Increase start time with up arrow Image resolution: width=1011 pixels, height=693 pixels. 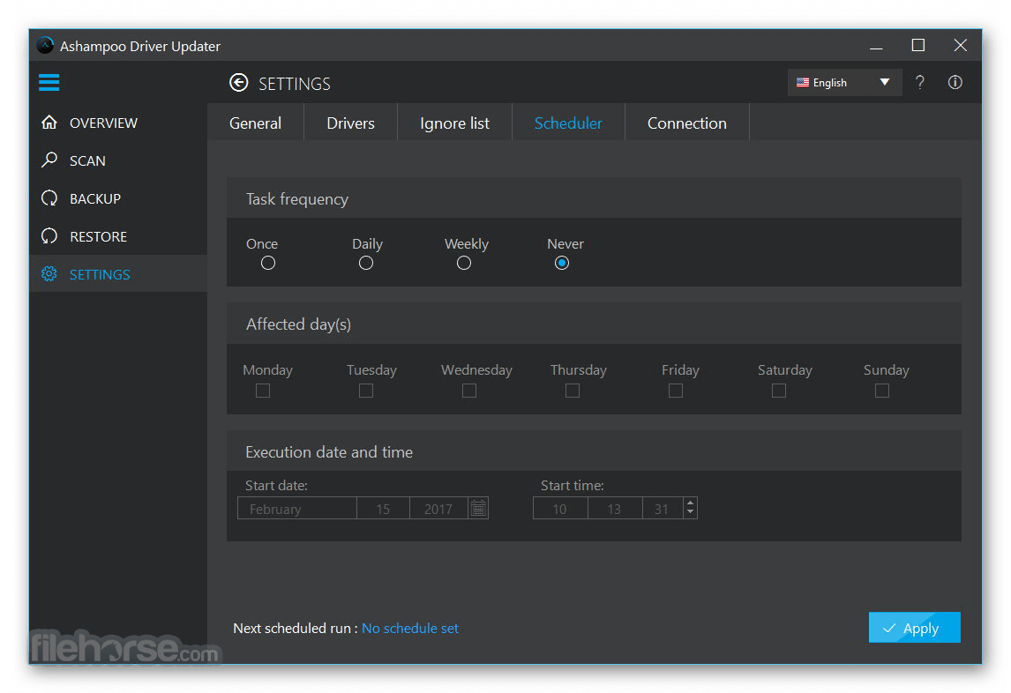pos(690,503)
